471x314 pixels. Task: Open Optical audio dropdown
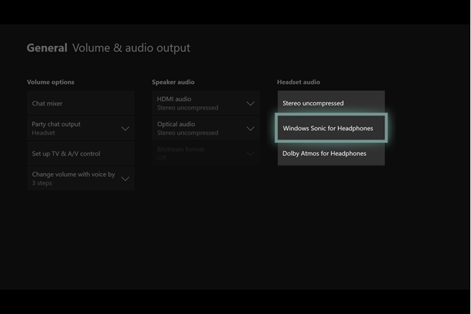205,128
